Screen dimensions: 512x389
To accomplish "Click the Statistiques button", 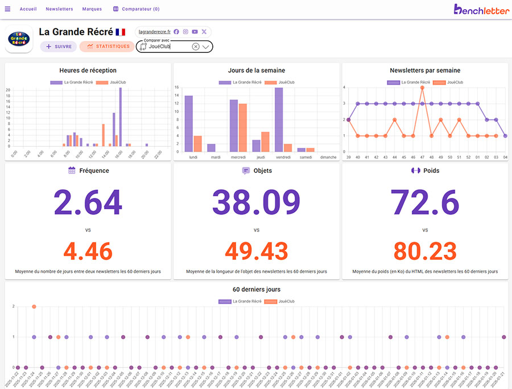I will click(107, 47).
